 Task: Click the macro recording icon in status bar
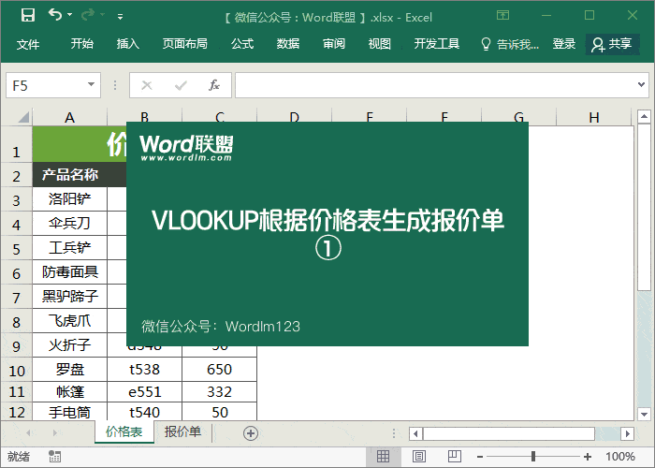(x=54, y=457)
